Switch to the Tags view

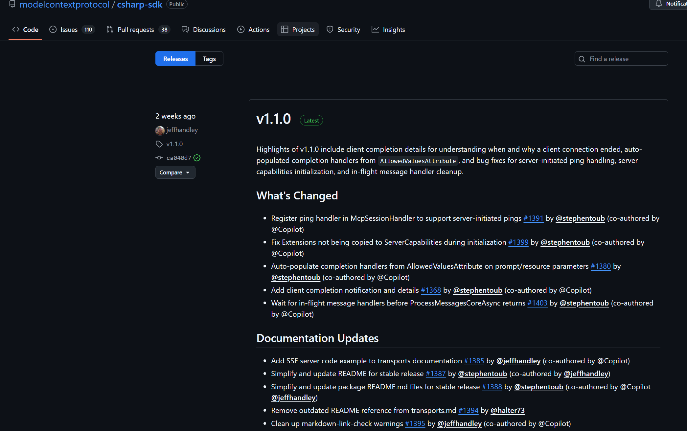tap(209, 59)
